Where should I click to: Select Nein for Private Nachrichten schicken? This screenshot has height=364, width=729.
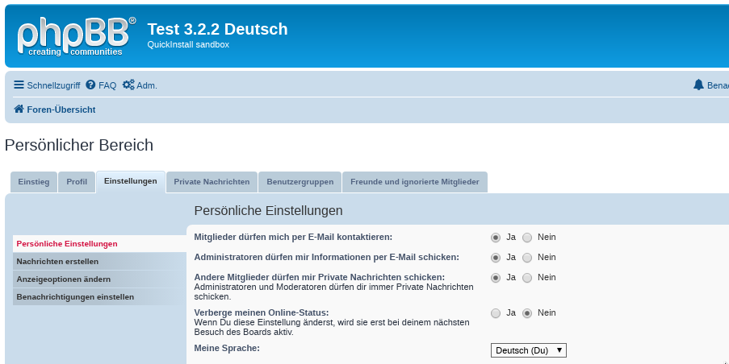pos(526,278)
